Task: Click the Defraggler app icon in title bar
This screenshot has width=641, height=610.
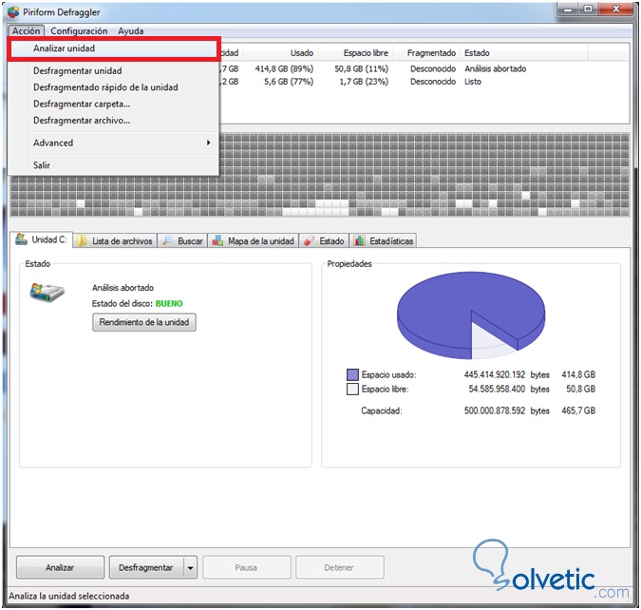Action: click(13, 11)
